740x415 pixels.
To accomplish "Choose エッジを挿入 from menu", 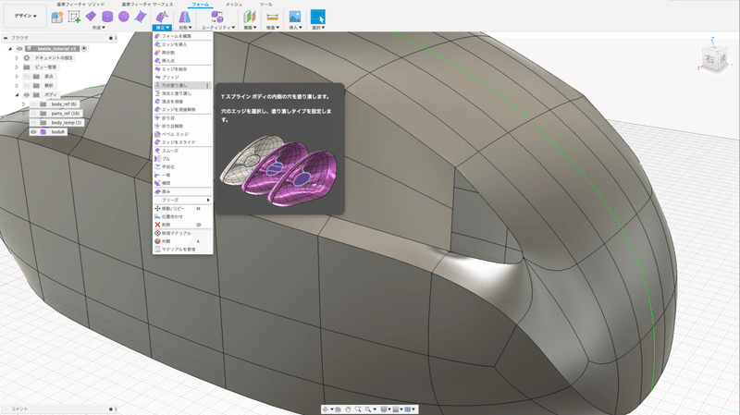I will [182, 44].
